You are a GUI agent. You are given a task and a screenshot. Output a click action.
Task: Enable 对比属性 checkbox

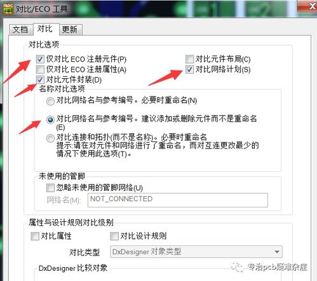coord(35,236)
